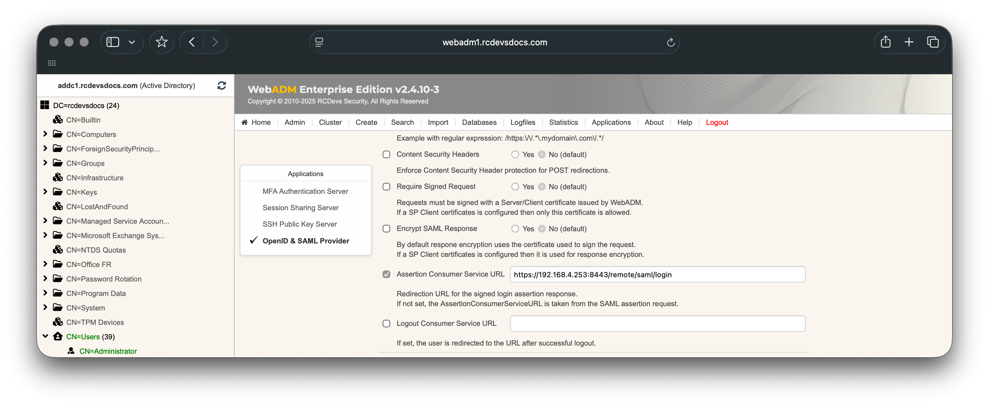This screenshot has height=406, width=989.
Task: Open the Statistics menu
Action: (563, 122)
